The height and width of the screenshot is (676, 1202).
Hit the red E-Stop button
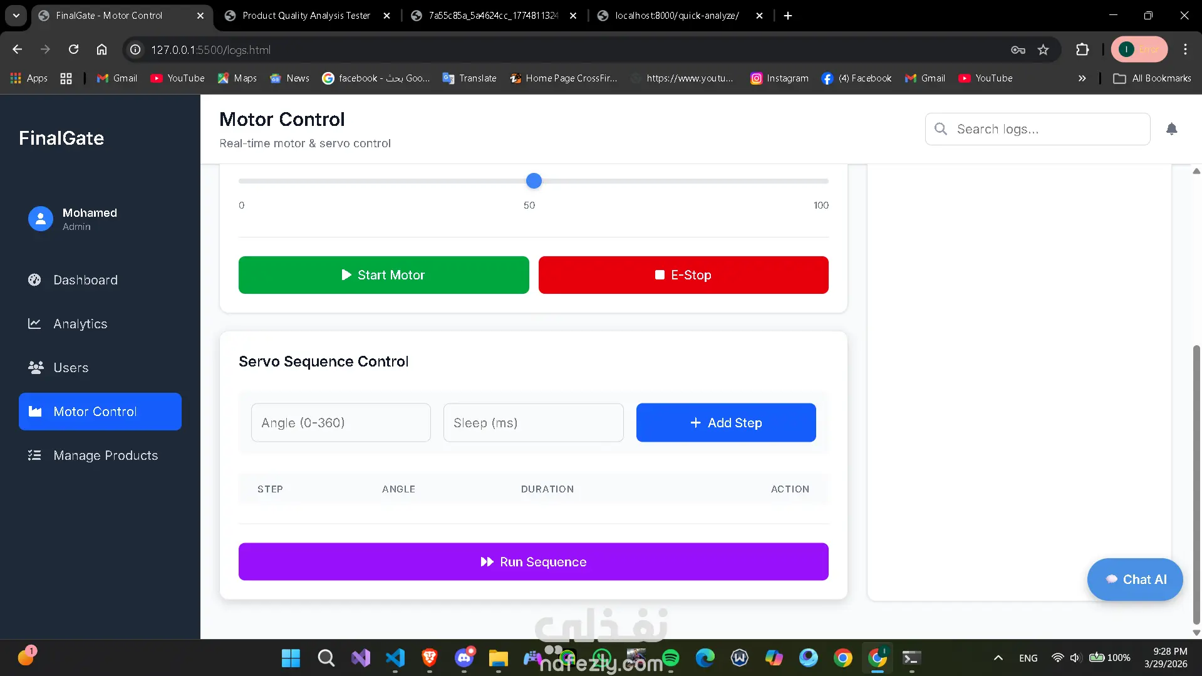[x=683, y=275]
